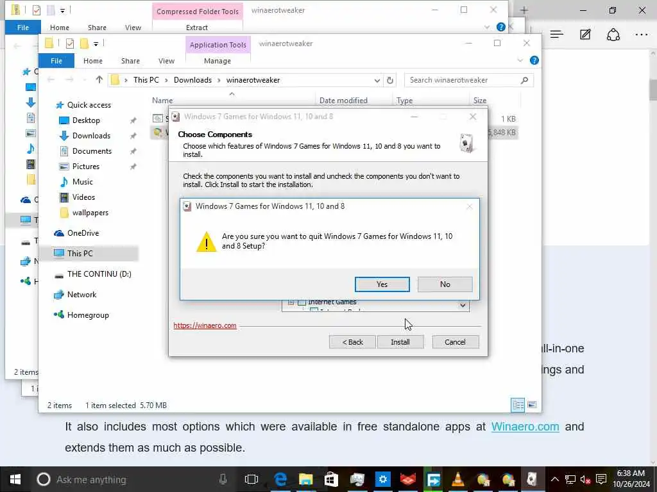Viewport: 657px width, 492px height.
Task: Open Documents in Quick access
Action: click(92, 151)
